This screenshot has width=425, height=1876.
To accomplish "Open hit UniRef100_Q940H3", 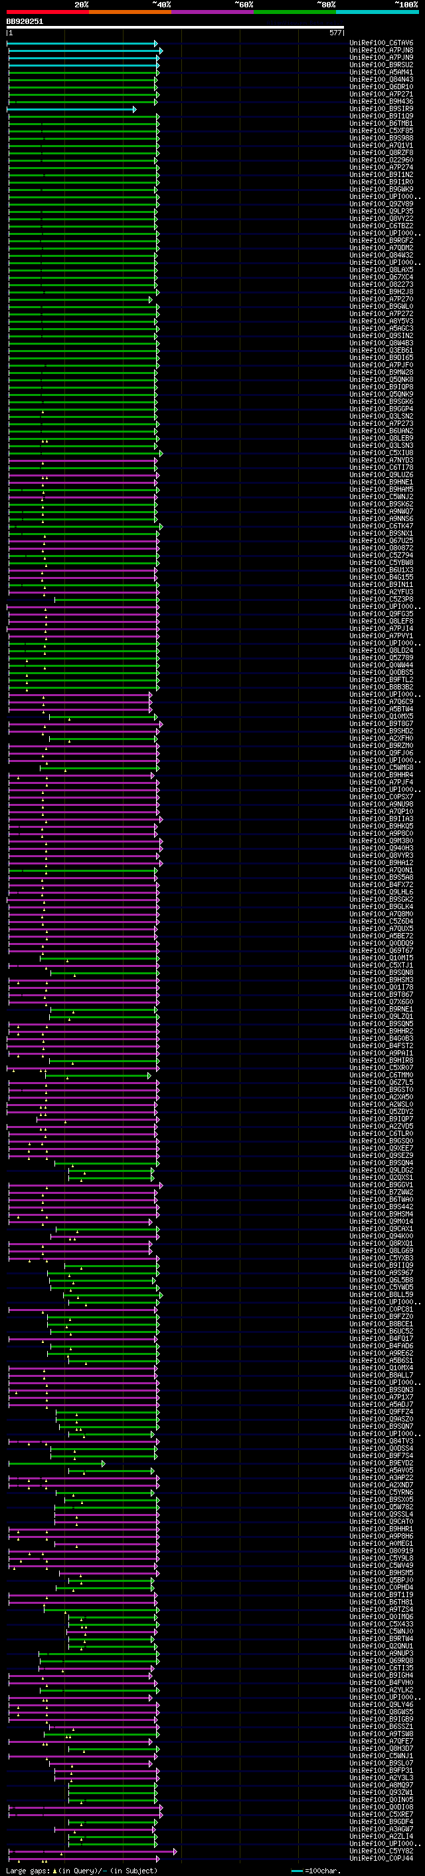I will point(381,848).
